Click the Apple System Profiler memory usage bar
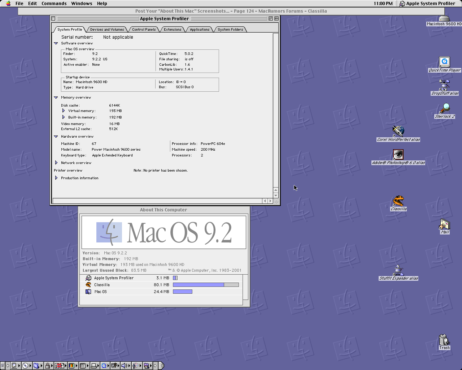Viewport: 462px width, 370px height. click(175, 278)
